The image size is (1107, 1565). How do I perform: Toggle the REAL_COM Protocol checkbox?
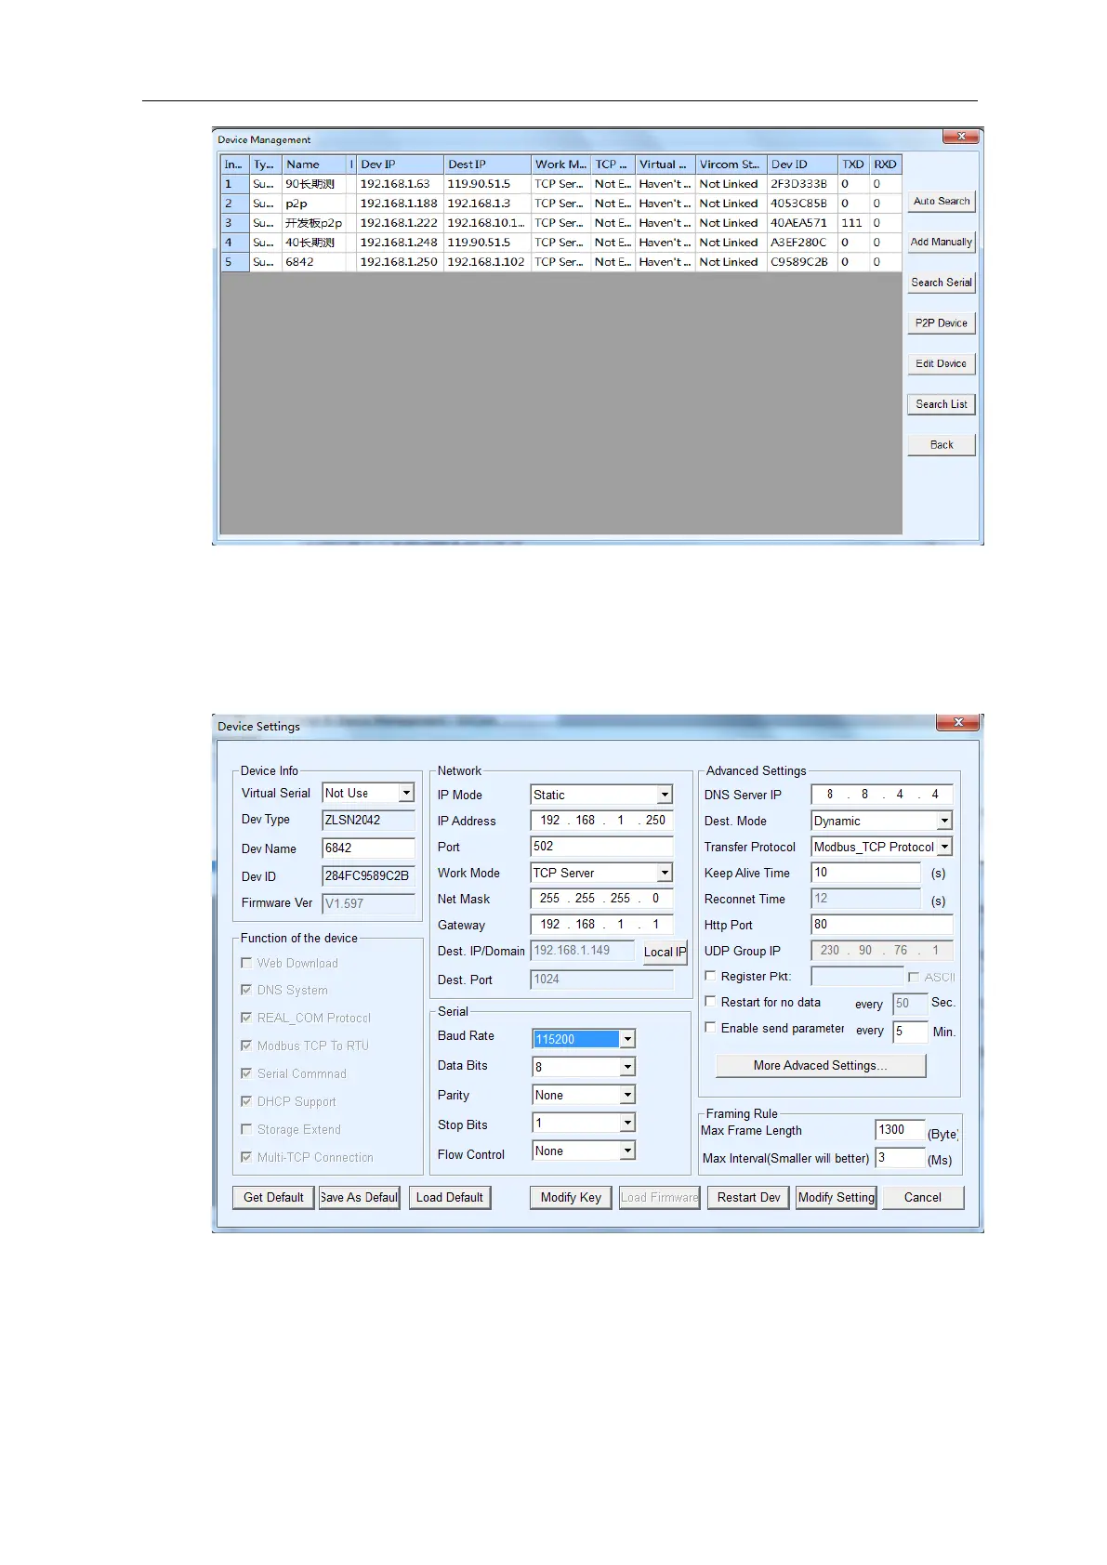(246, 1018)
